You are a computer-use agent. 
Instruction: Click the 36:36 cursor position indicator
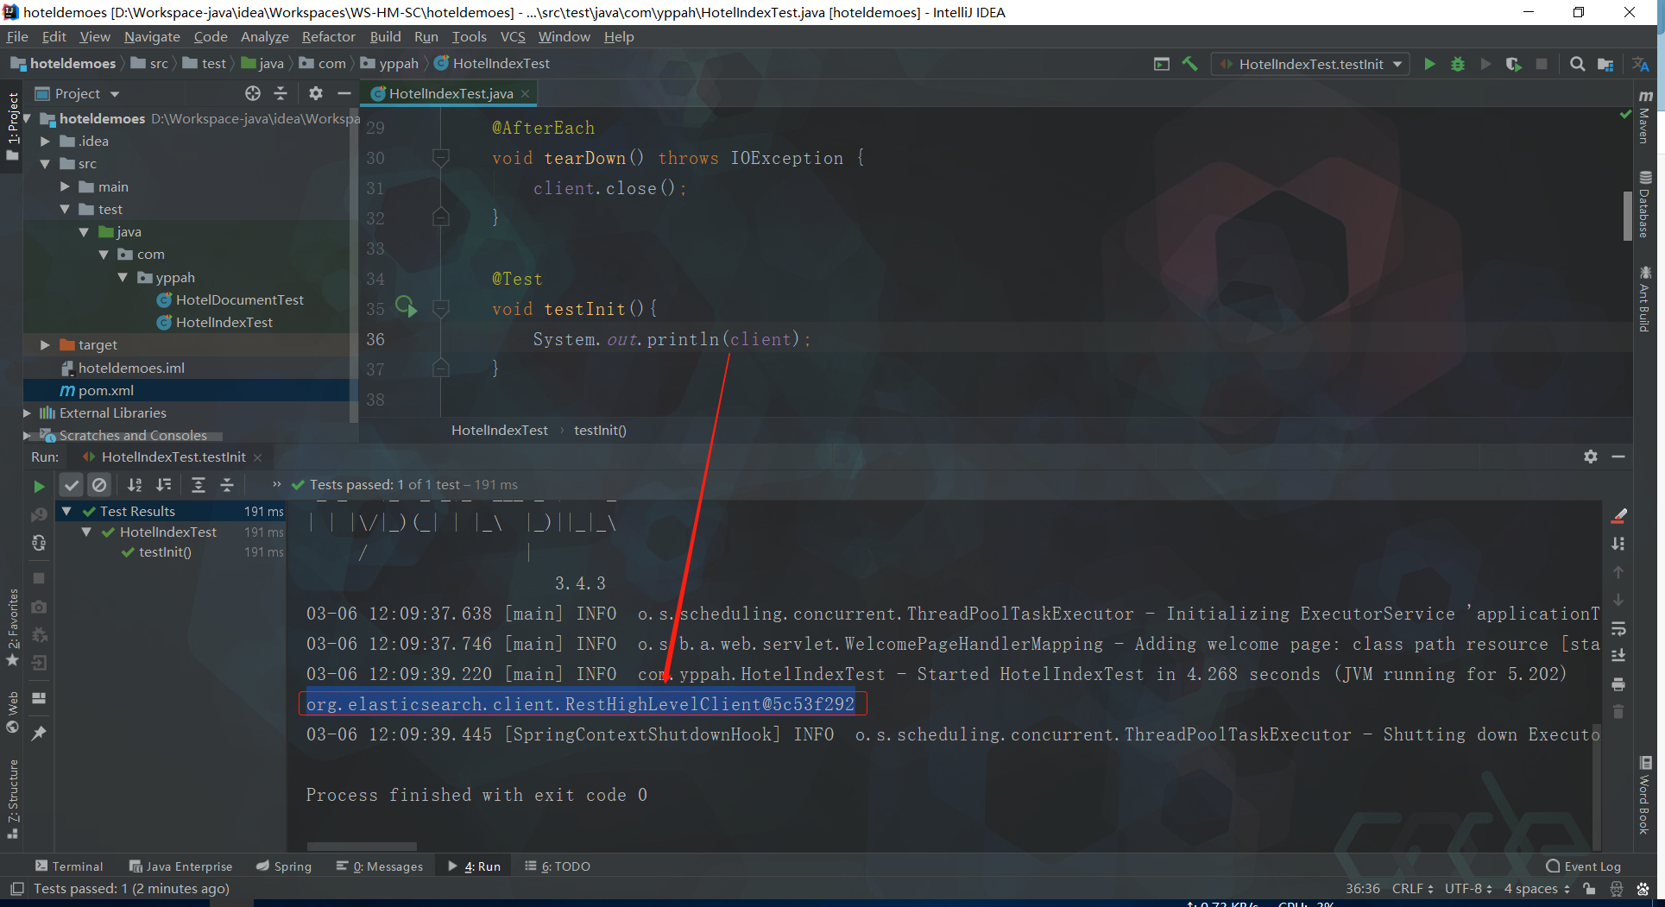pos(1362,889)
